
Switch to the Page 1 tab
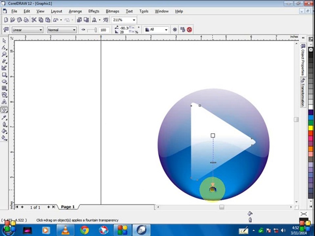click(x=68, y=207)
